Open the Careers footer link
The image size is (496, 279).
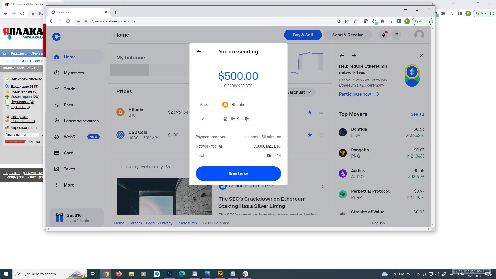click(x=135, y=223)
